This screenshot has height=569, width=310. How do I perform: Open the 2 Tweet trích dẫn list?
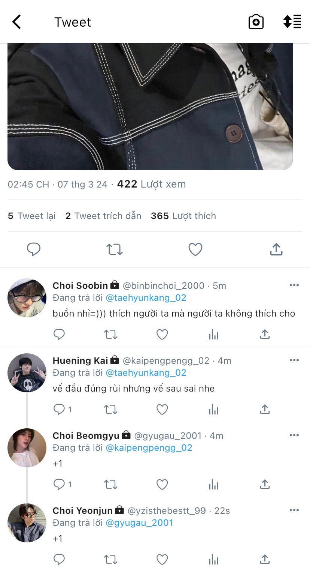click(103, 216)
